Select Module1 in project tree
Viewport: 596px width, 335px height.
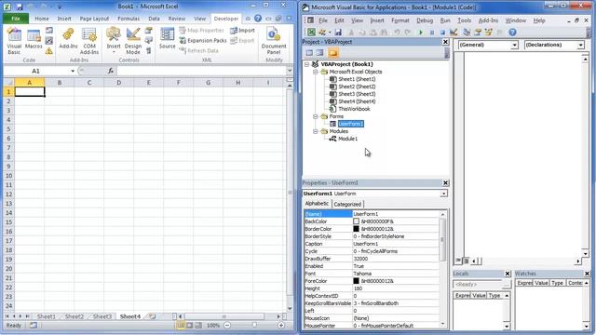347,139
